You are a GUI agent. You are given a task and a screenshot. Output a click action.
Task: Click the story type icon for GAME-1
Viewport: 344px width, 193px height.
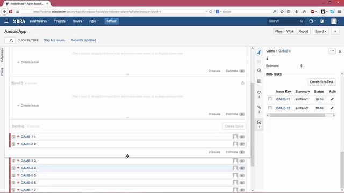coord(13,137)
